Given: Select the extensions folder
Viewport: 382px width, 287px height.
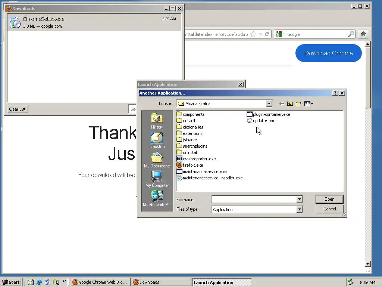Looking at the screenshot, I should pyautogui.click(x=190, y=133).
